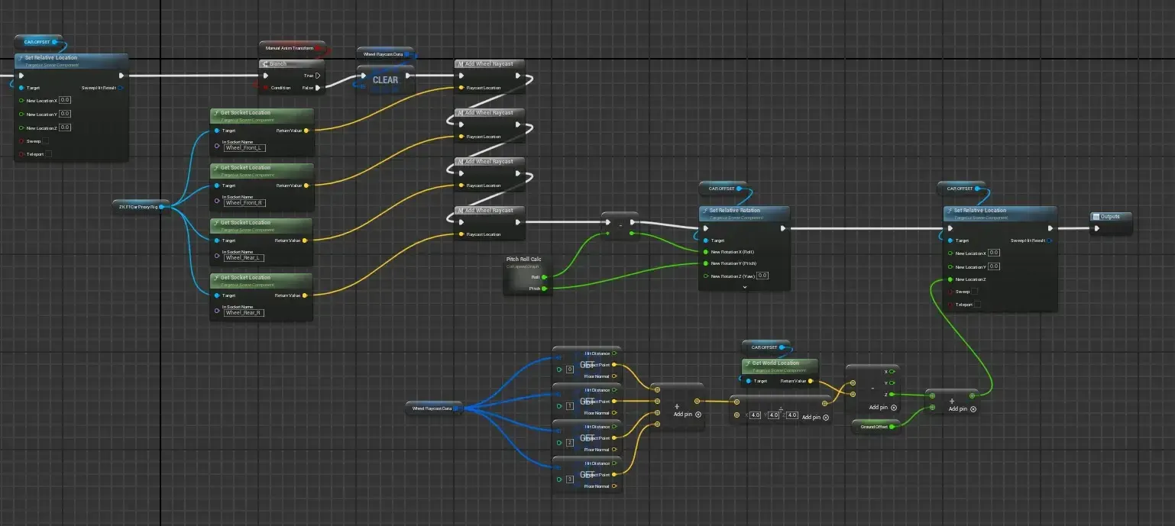Click the Ground Offset variable output pin
1175x526 pixels.
[x=892, y=426]
